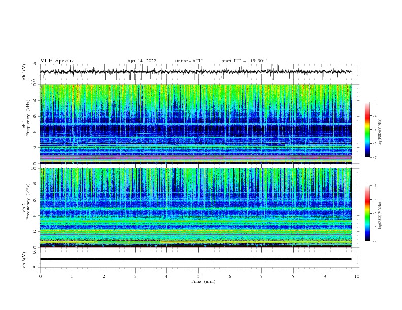
Task: Click the ch.1 waveform trace plot
Action: click(x=195, y=72)
